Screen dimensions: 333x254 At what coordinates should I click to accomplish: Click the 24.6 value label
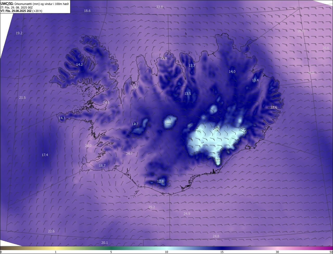pos(106,103)
